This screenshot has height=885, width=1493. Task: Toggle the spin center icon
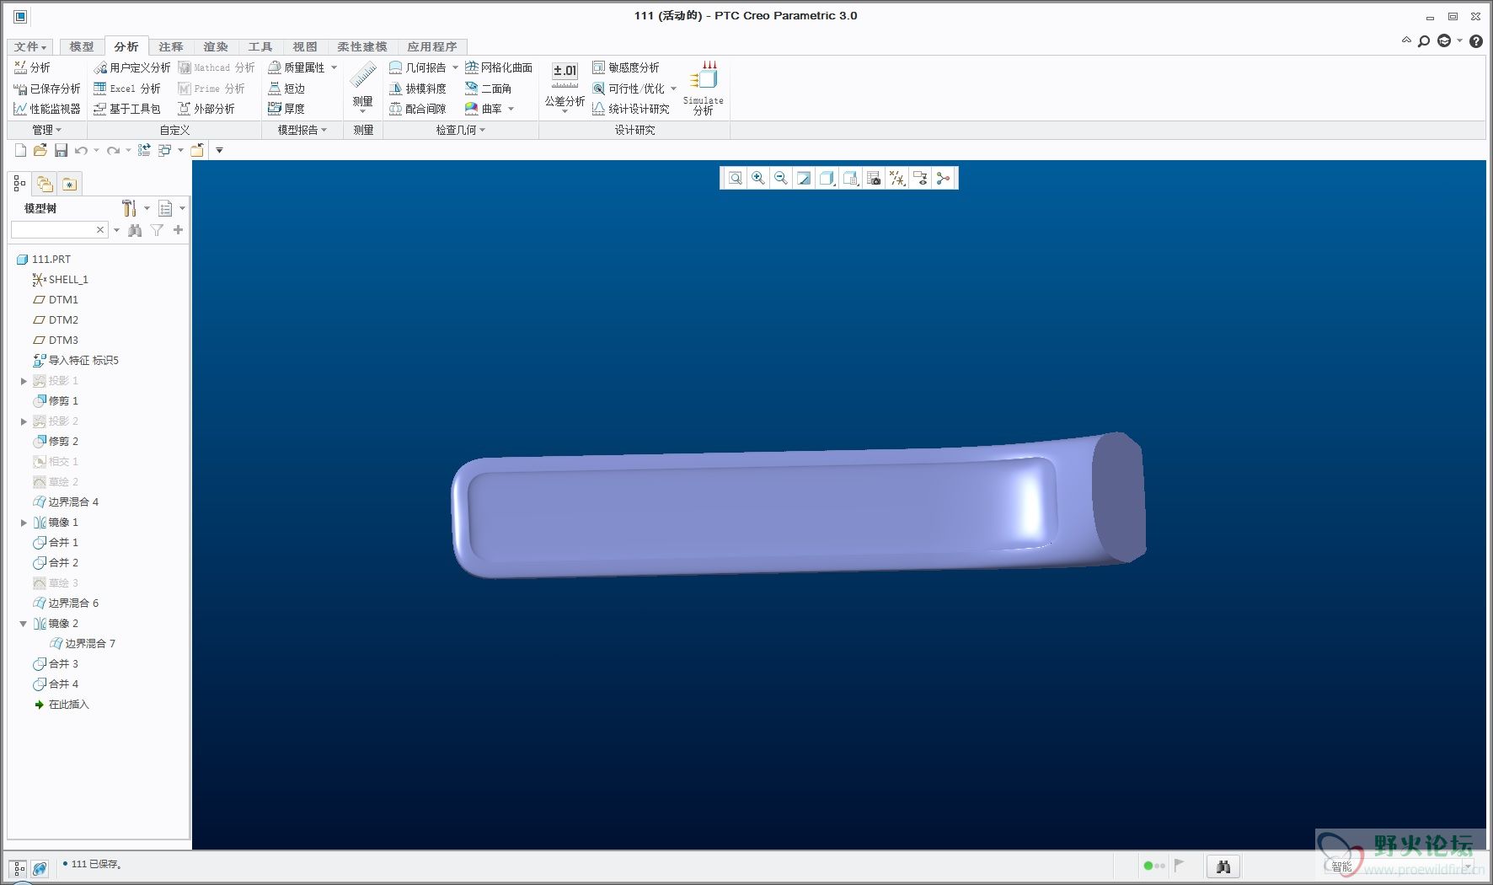tap(943, 178)
